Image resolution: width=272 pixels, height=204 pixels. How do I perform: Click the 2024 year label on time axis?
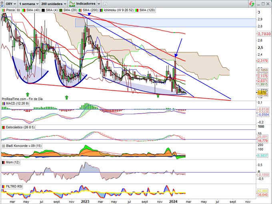point(173,201)
